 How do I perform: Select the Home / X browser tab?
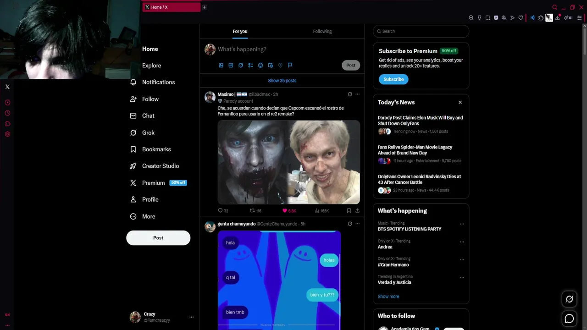[x=171, y=7]
